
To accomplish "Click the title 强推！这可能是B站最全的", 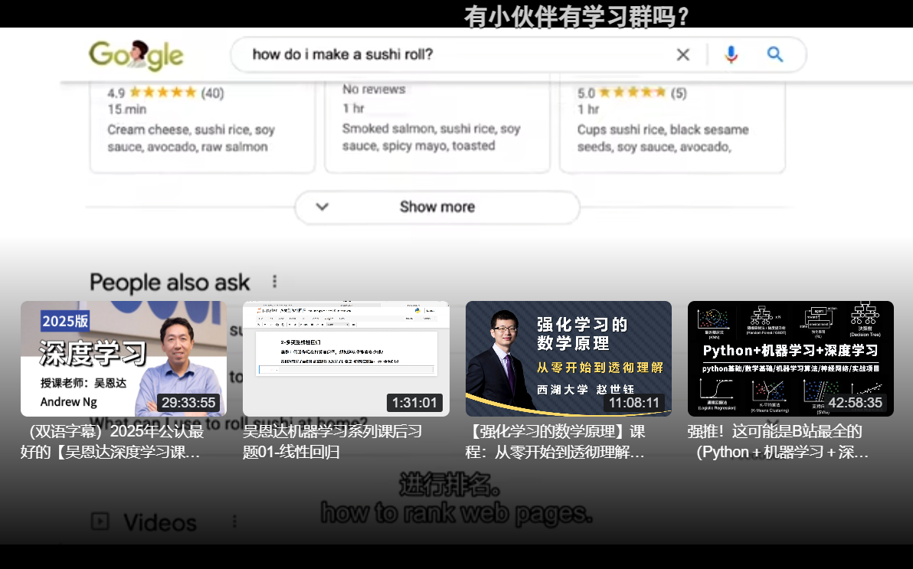I will point(777,441).
